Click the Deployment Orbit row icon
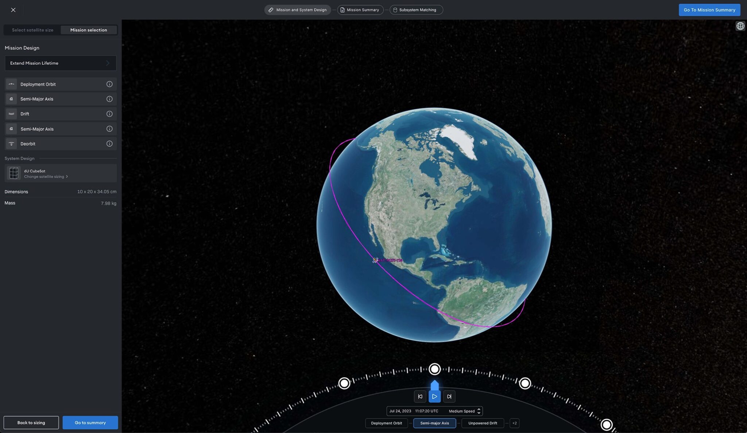The width and height of the screenshot is (747, 433). point(11,84)
